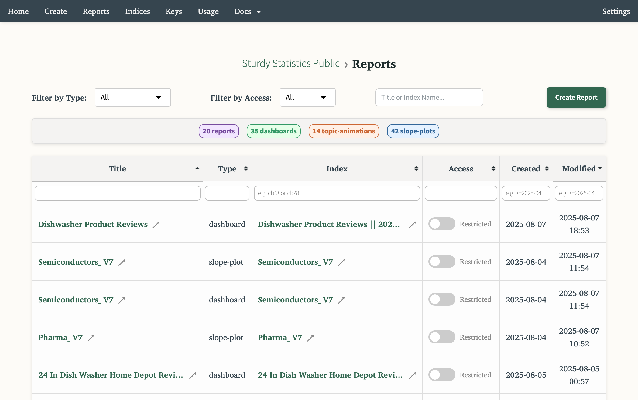Sort by Type column sort icon
Image resolution: width=638 pixels, height=400 pixels.
pyautogui.click(x=246, y=169)
